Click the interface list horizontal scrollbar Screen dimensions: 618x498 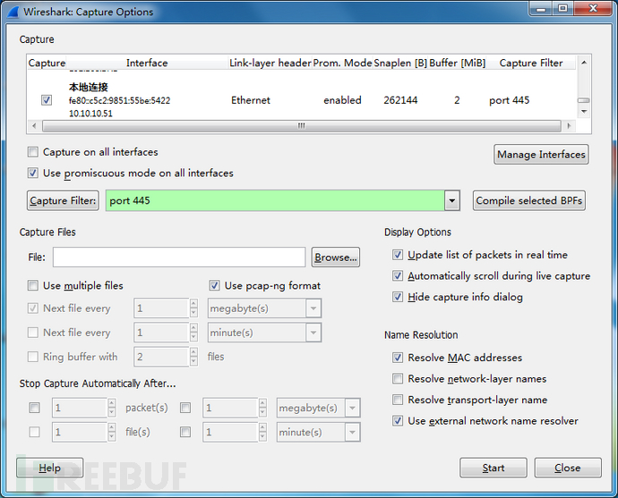pyautogui.click(x=302, y=126)
